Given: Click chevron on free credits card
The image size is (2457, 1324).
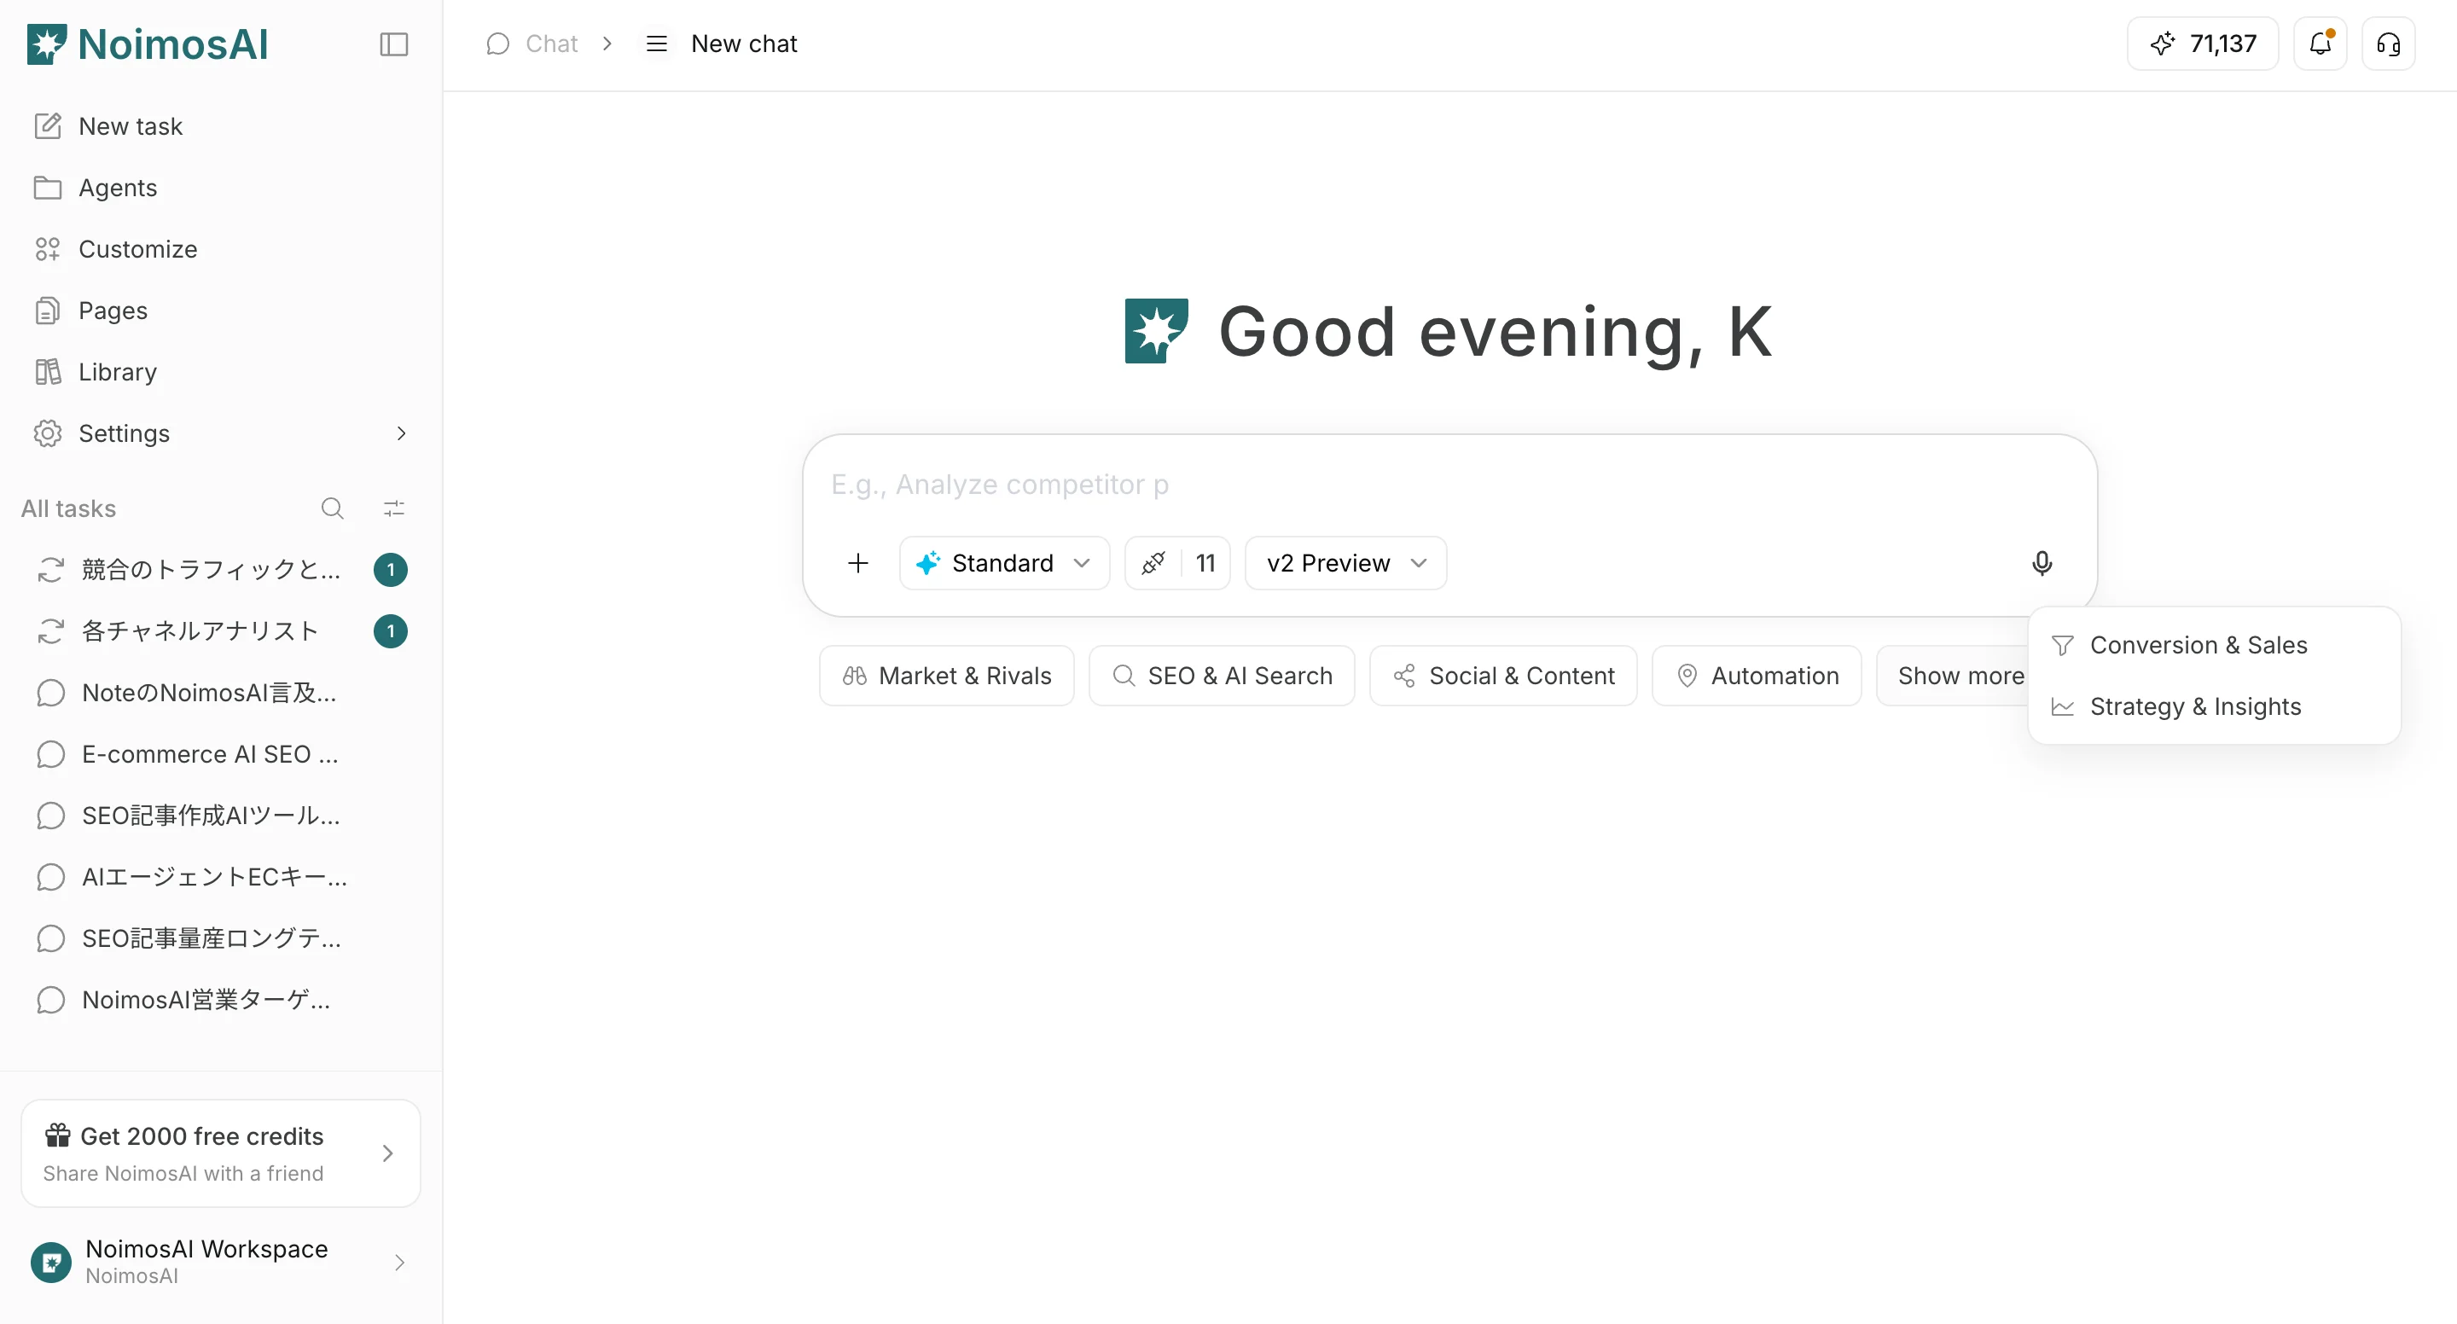Looking at the screenshot, I should click(x=387, y=1153).
